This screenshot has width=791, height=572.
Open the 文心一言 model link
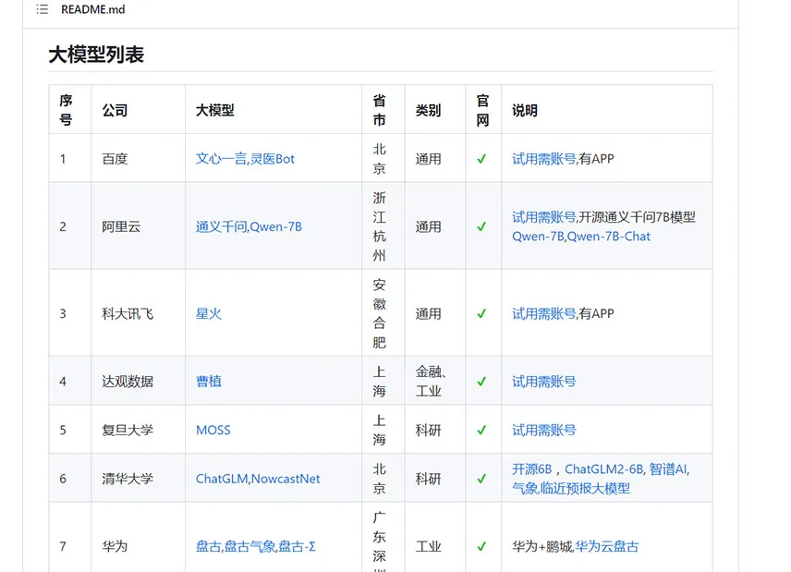point(221,159)
